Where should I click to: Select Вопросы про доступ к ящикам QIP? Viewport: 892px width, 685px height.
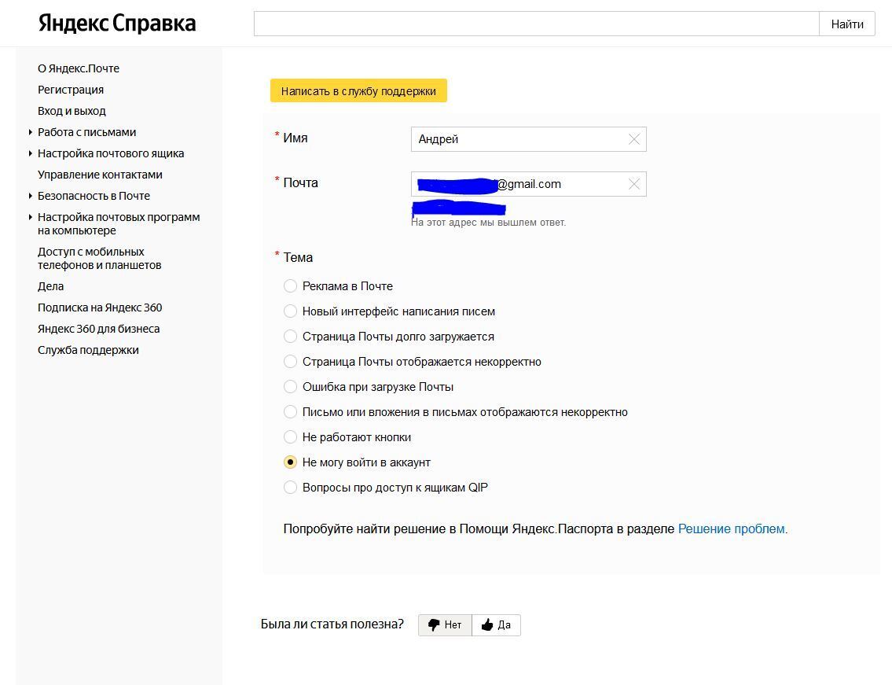click(x=291, y=488)
